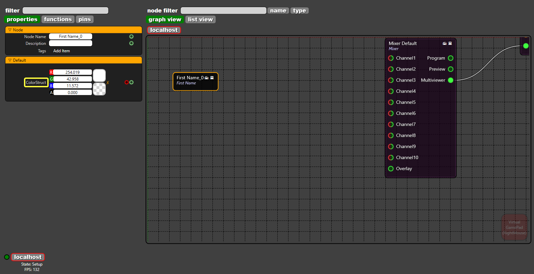Switch to the functions tab

coord(58,20)
